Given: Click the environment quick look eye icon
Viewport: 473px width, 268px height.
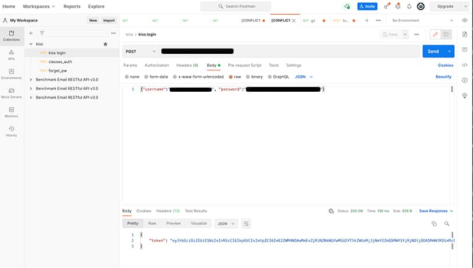Looking at the screenshot, I should point(465,21).
